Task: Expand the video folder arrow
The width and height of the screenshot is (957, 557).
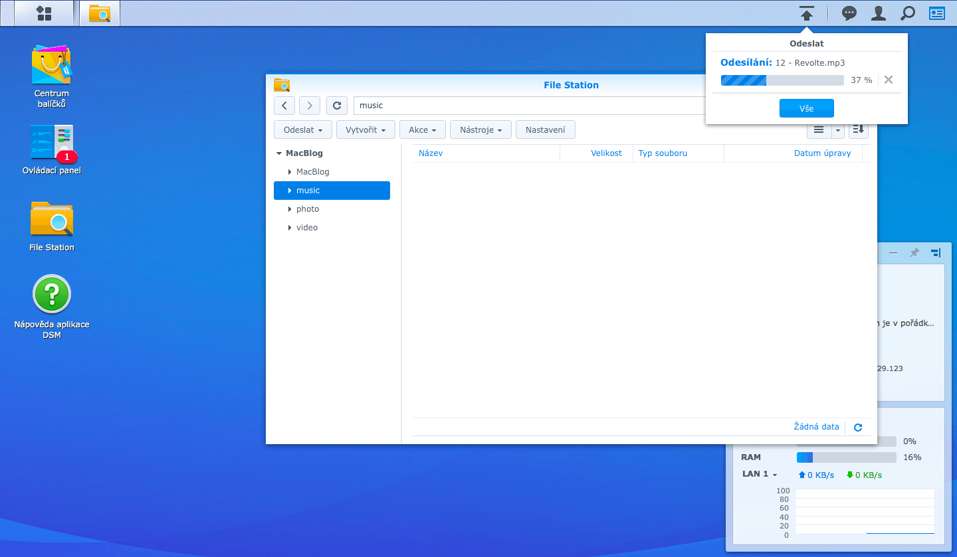Action: pos(290,228)
